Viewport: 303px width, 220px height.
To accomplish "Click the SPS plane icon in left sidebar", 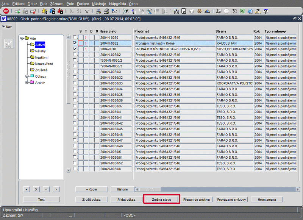I will pyautogui.click(x=9, y=44).
